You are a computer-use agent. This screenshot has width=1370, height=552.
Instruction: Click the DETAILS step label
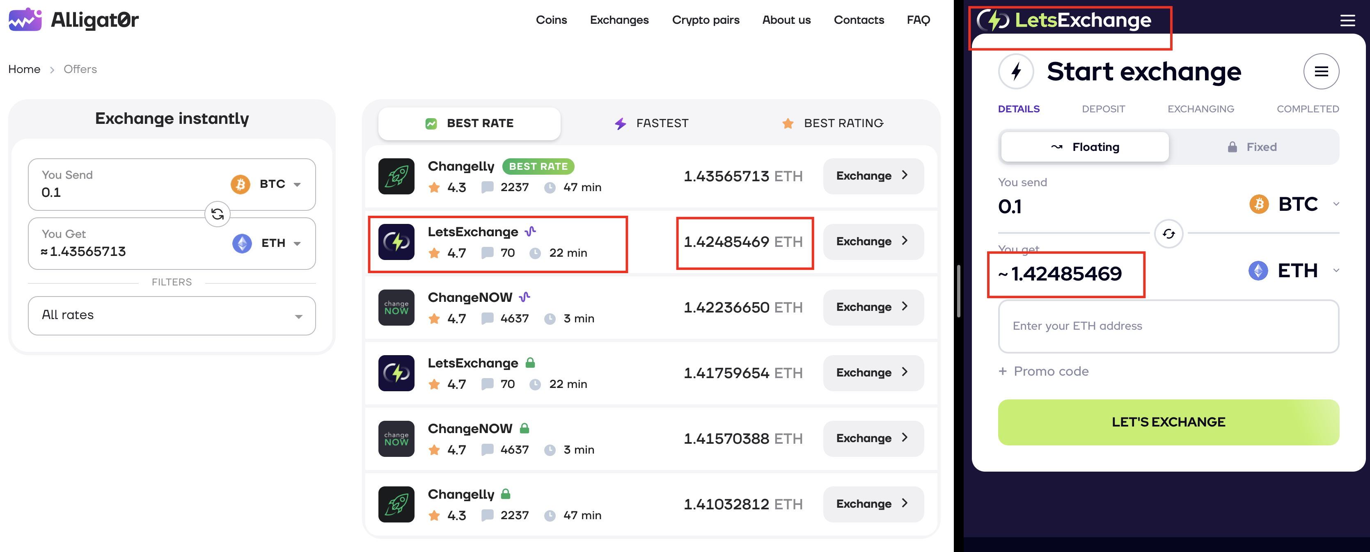pyautogui.click(x=1018, y=109)
